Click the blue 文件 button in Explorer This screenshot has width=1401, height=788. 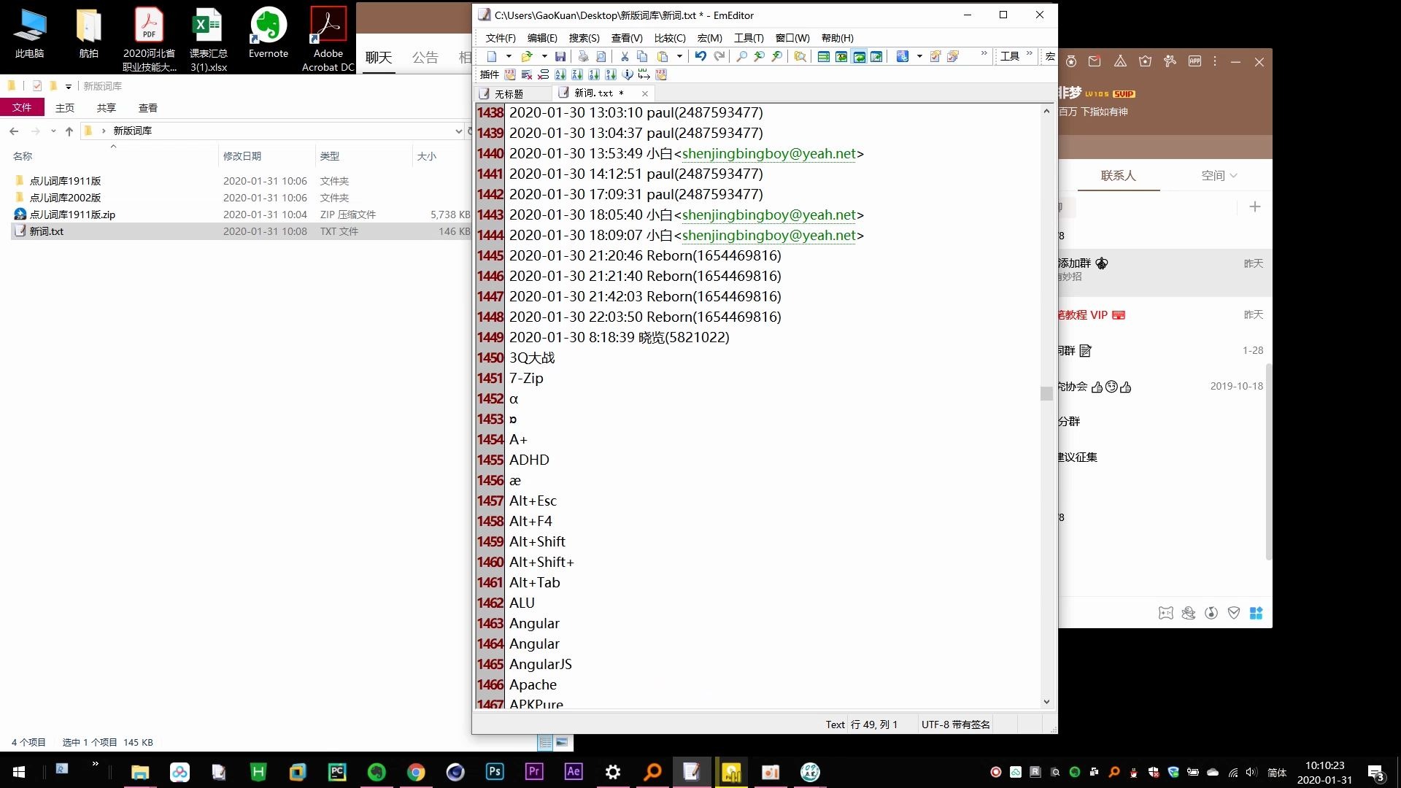[22, 107]
